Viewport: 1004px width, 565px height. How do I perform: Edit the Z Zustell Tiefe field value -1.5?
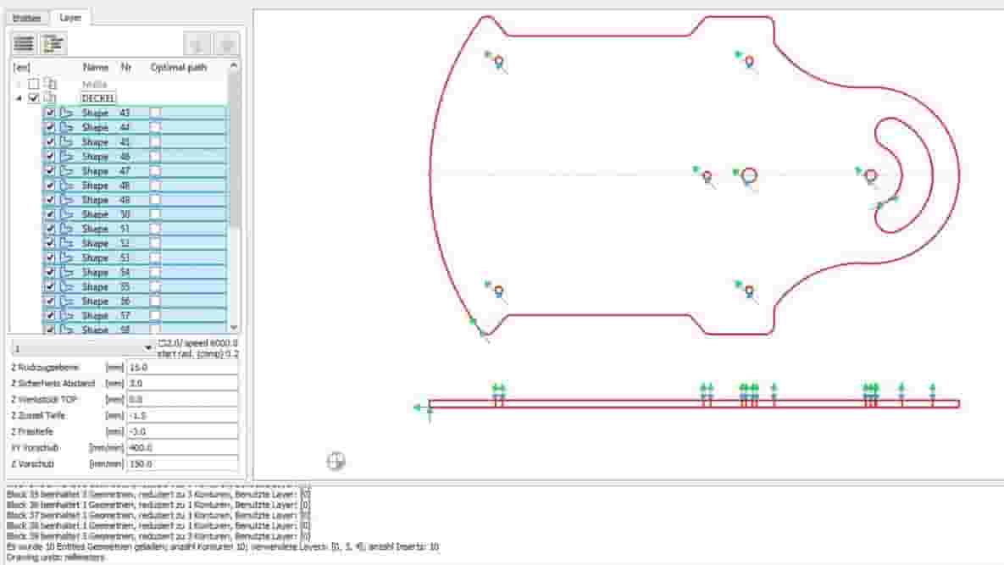pyautogui.click(x=182, y=415)
